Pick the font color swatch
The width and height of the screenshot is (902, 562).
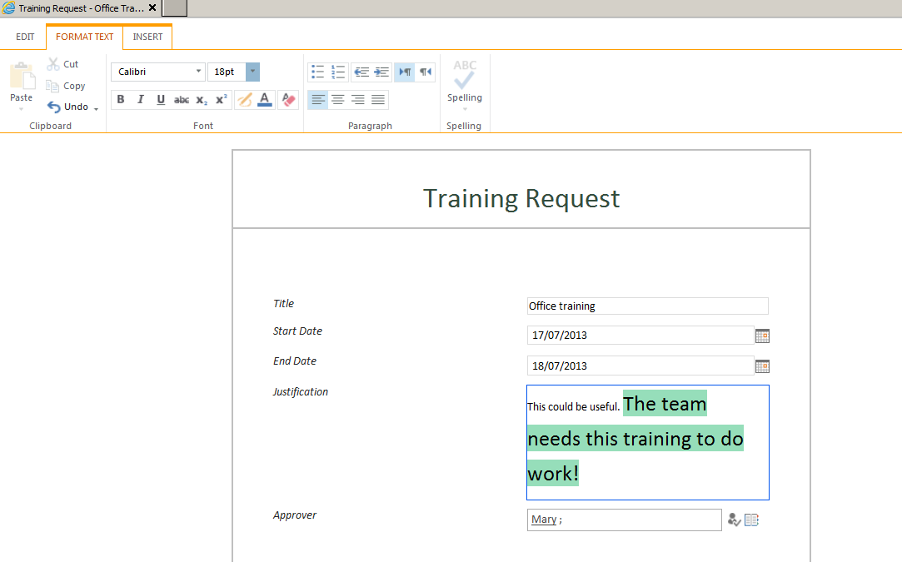click(x=265, y=100)
